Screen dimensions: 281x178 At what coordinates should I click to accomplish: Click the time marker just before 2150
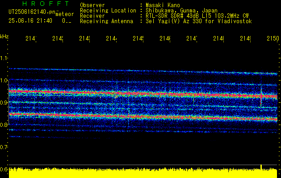click(x=246, y=39)
